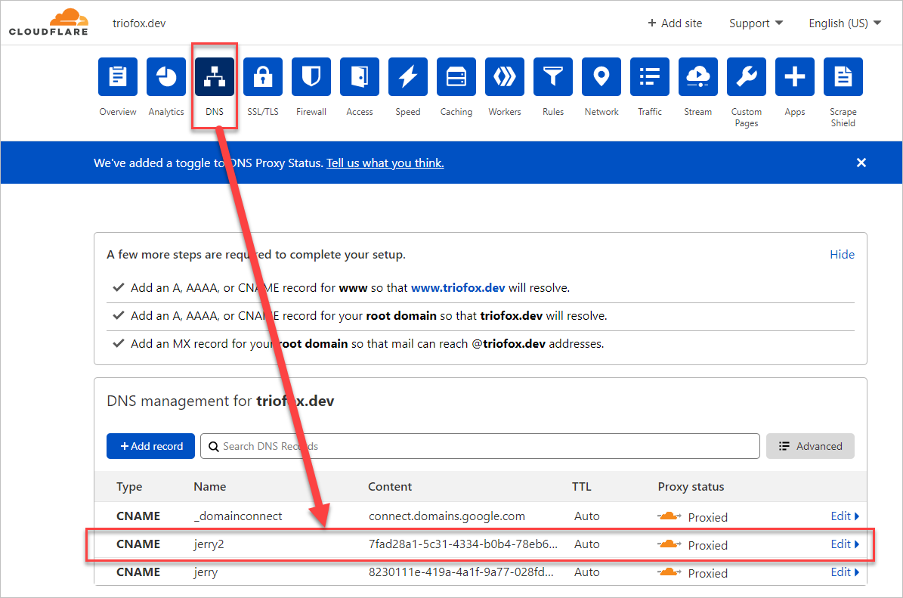This screenshot has height=598, width=903.
Task: Select the jerry2 record name
Action: click(209, 544)
